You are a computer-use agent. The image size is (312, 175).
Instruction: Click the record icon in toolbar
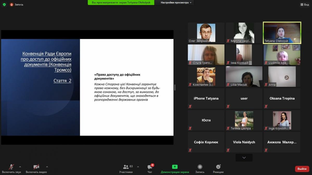click(x=200, y=167)
